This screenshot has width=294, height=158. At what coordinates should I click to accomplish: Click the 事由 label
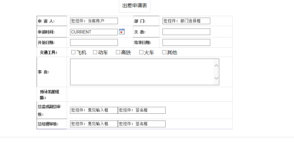pyautogui.click(x=43, y=72)
